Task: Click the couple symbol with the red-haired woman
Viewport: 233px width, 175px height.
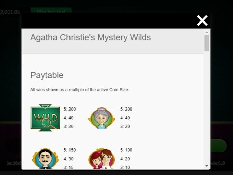Action: [x=102, y=159]
